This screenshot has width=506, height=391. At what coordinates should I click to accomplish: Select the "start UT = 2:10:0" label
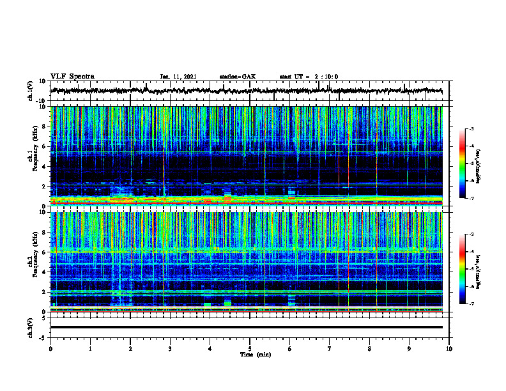pos(309,77)
